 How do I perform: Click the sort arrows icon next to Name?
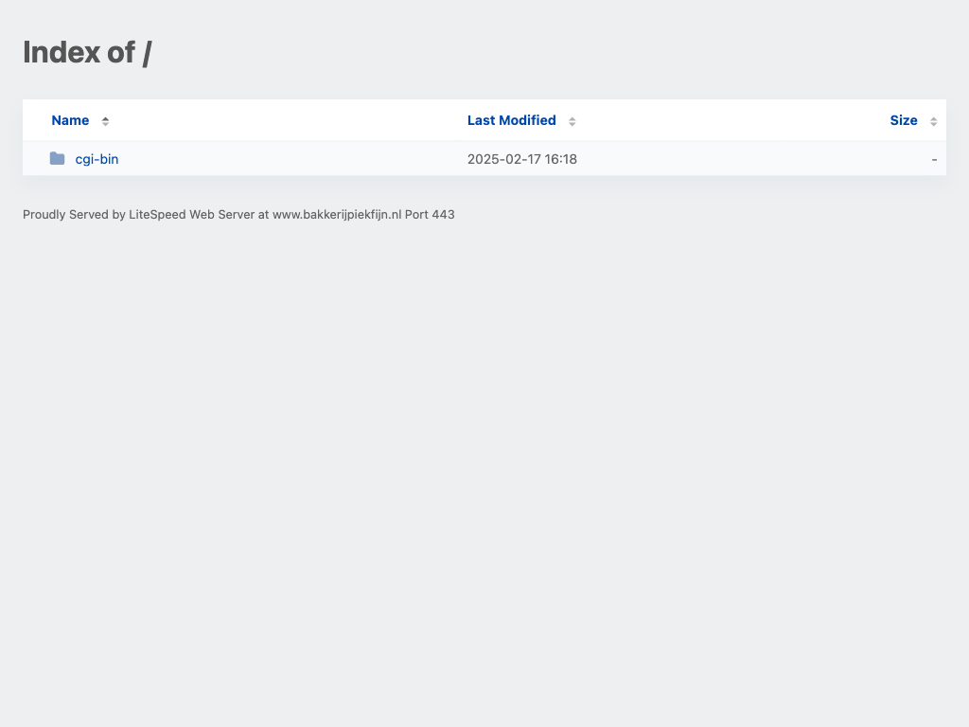(x=105, y=121)
